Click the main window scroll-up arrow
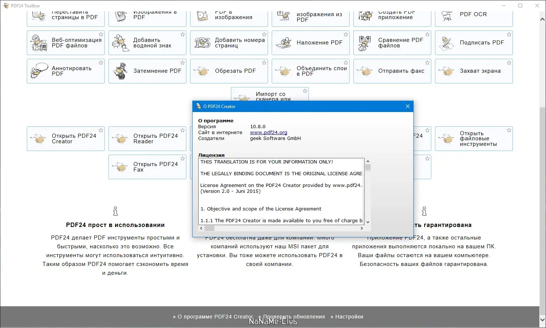Viewport: 546px width, 328px height. (543, 19)
